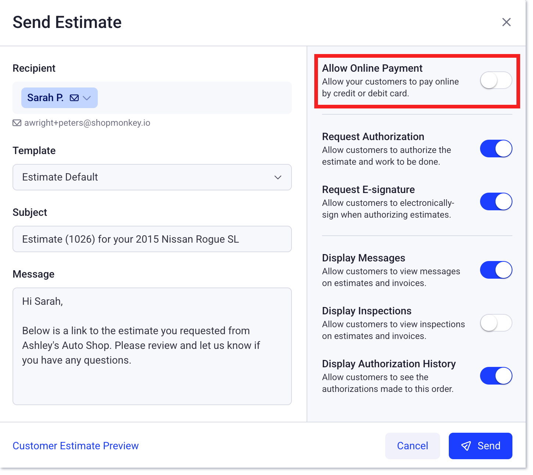Enable Display Inspections
This screenshot has height=475, width=533.
pos(496,323)
